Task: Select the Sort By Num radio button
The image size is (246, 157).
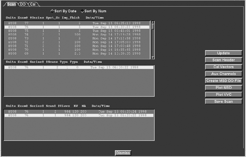Action: [82, 11]
